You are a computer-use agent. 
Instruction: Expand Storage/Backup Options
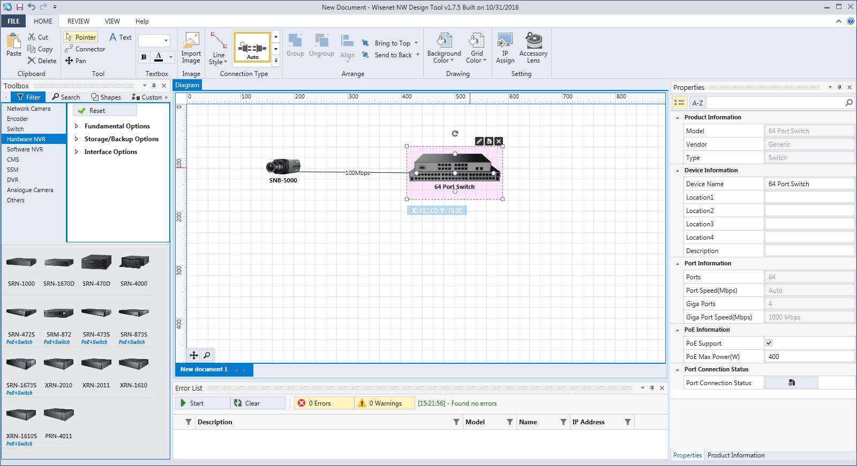76,139
